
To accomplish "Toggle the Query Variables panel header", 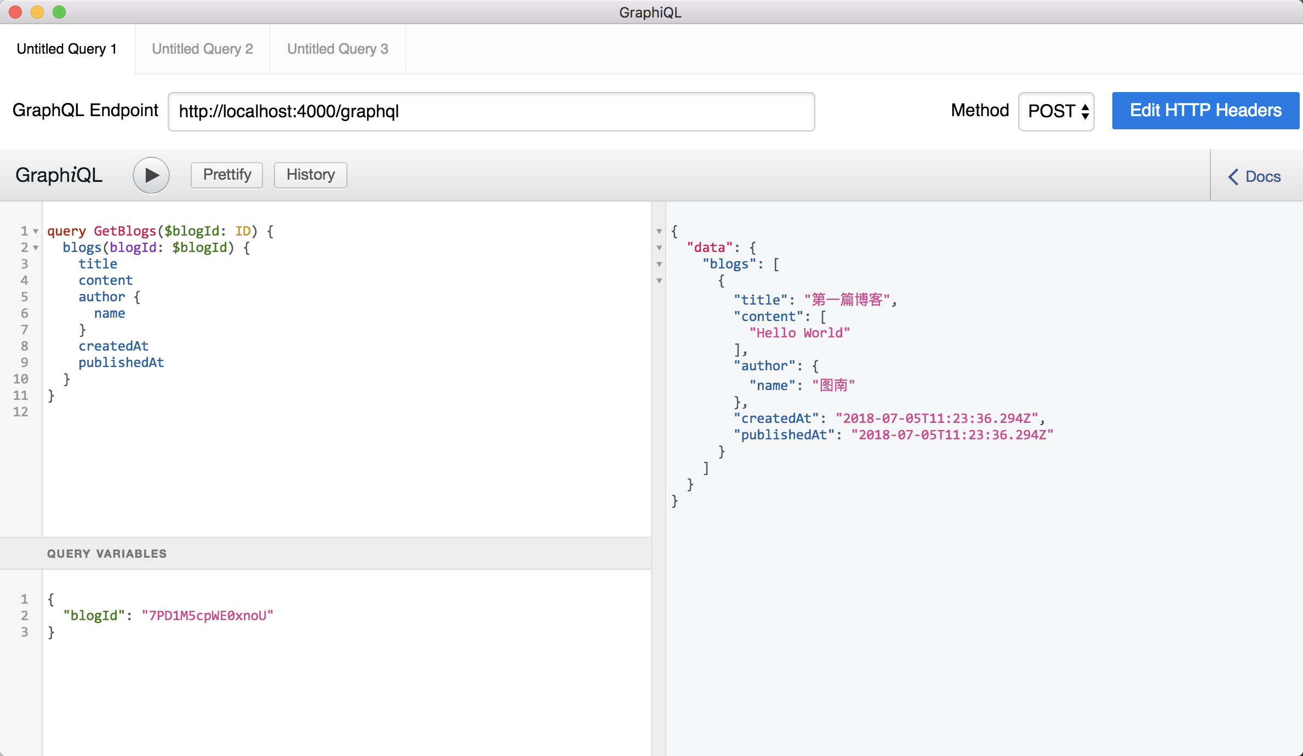I will coord(325,553).
